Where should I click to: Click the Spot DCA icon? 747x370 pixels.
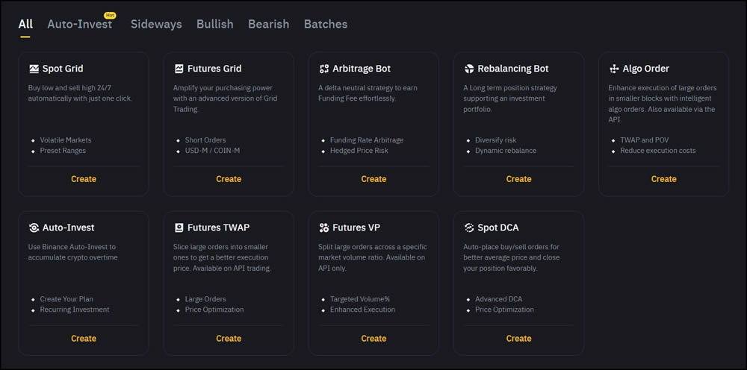pos(469,228)
